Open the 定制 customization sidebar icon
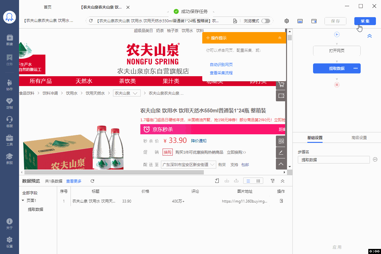The width and height of the screenshot is (381, 254). tap(10, 103)
